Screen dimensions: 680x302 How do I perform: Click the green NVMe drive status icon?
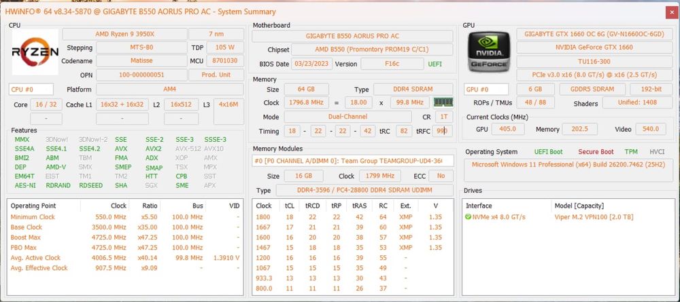coord(468,216)
